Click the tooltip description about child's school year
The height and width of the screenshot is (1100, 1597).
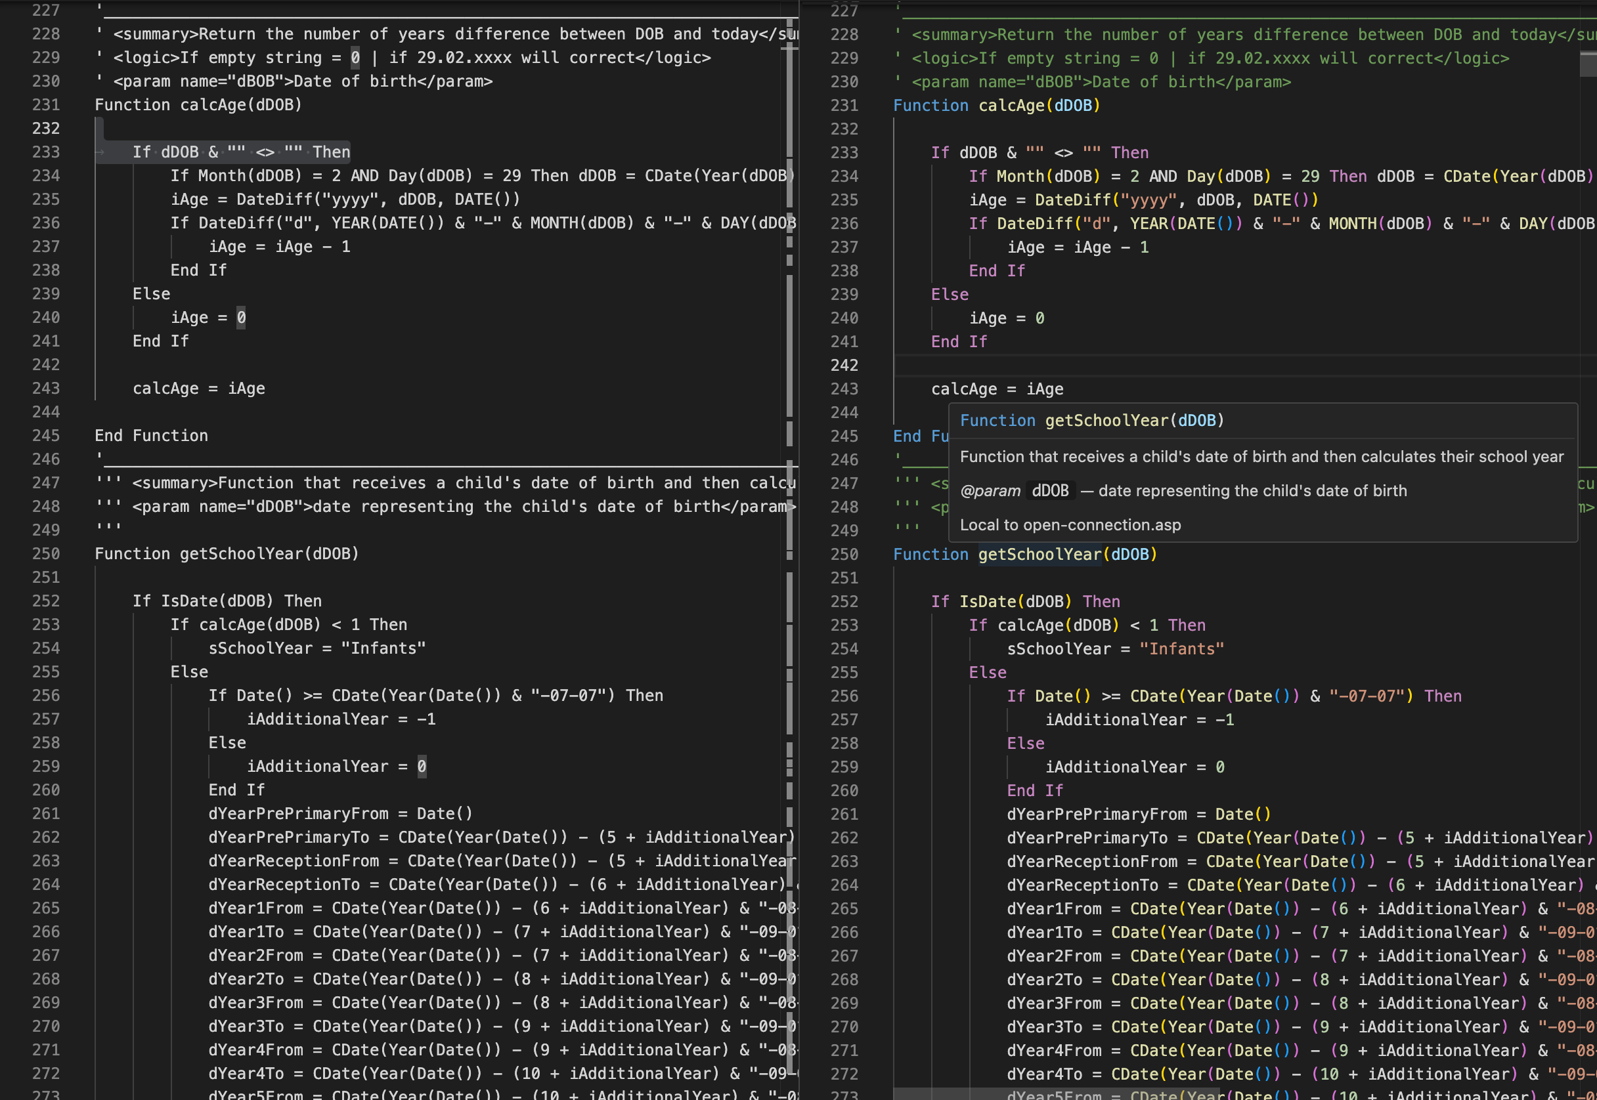click(x=1262, y=457)
